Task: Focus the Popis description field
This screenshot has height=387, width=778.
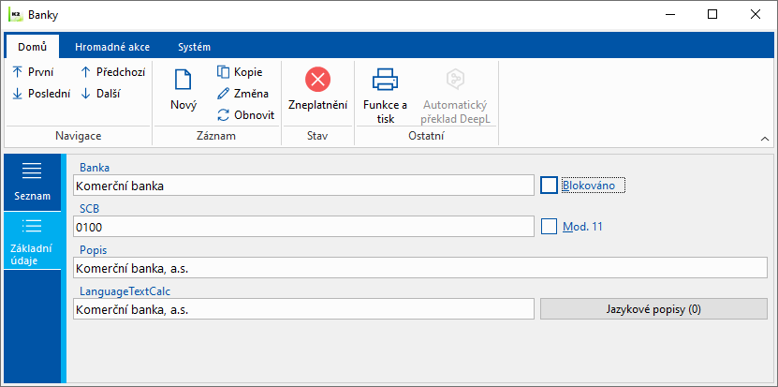Action: (x=420, y=268)
